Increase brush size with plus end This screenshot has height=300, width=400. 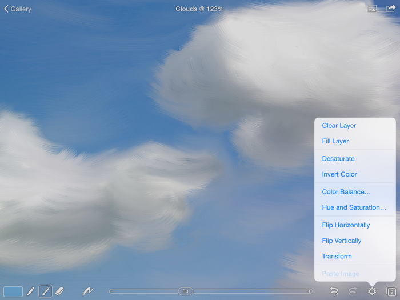click(309, 291)
